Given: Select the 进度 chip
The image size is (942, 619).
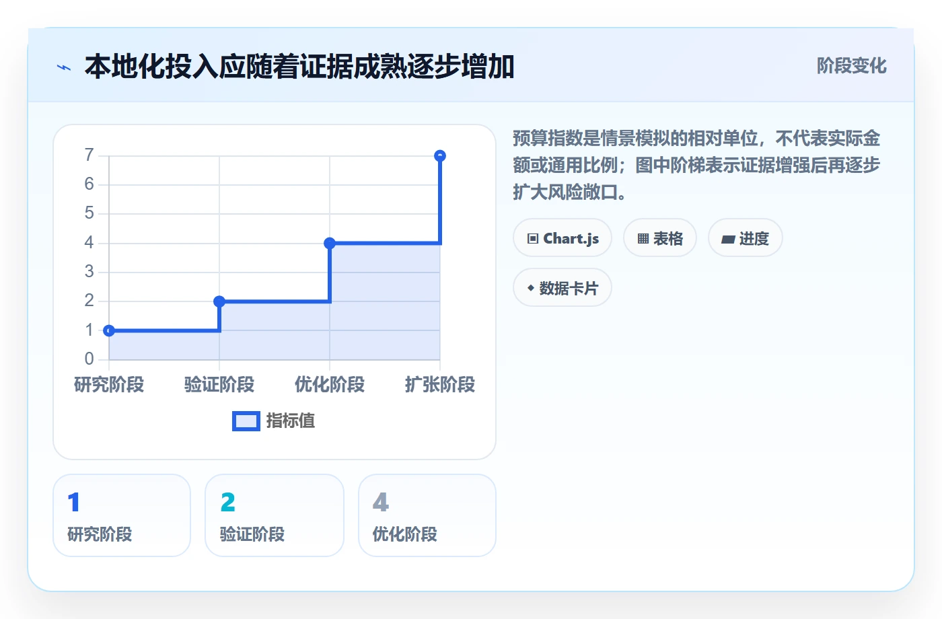Looking at the screenshot, I should [x=746, y=238].
